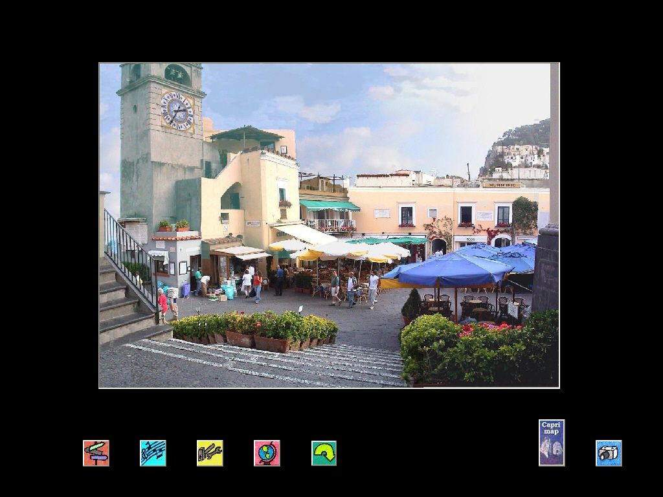This screenshot has height=497, width=663.
Task: Click the blue camera icon on the right
Action: [607, 454]
